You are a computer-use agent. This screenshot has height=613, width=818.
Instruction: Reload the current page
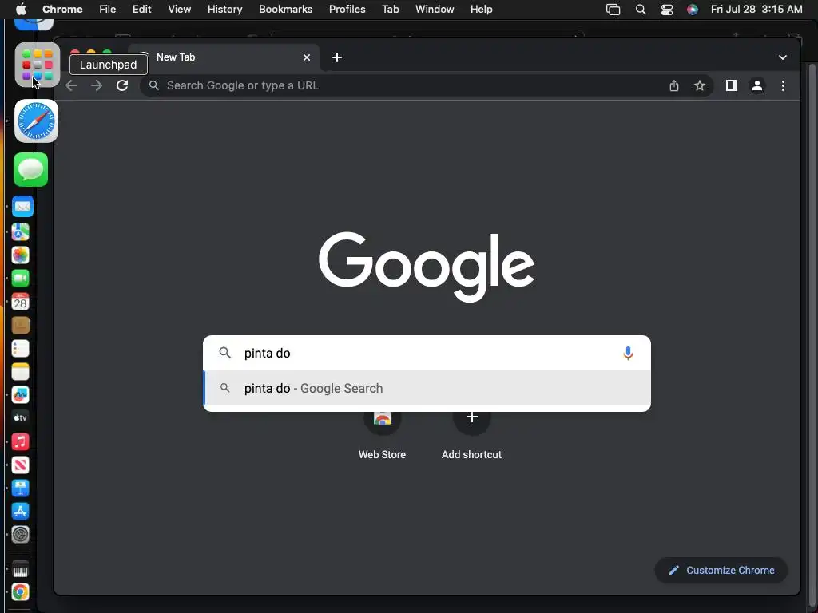coord(122,85)
